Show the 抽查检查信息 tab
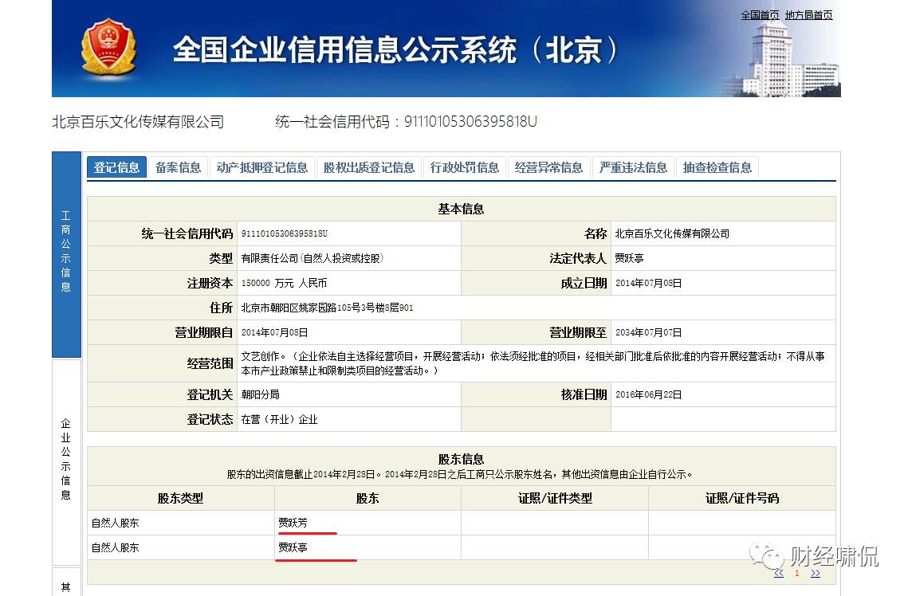Screen dimensions: 908x596 [x=717, y=167]
